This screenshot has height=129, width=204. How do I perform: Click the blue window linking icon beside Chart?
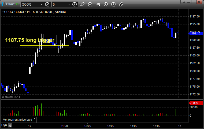(3, 4)
